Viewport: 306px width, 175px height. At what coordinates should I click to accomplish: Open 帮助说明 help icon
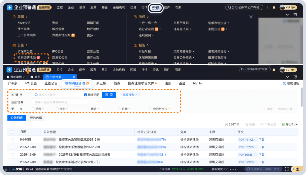pyautogui.click(x=284, y=83)
